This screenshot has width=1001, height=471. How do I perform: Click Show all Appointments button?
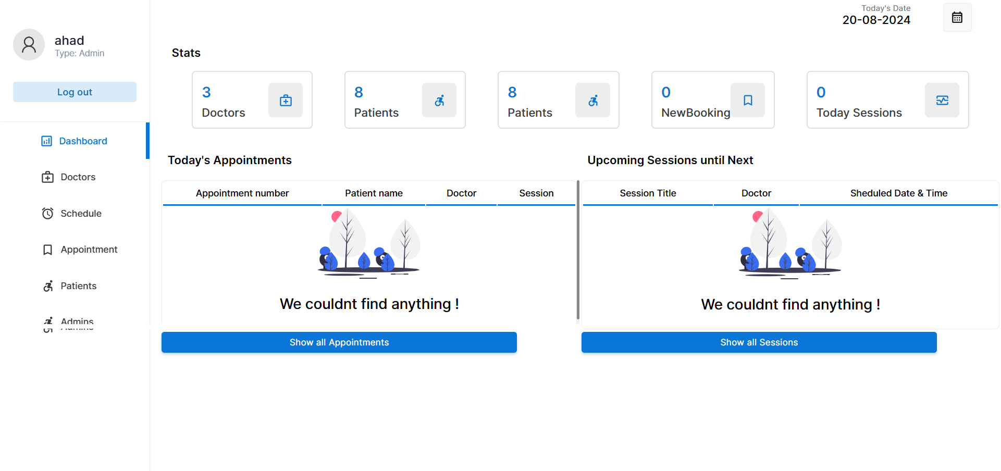(339, 342)
